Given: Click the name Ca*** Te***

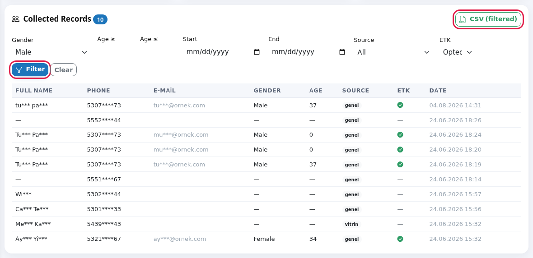Looking at the screenshot, I should point(32,209).
